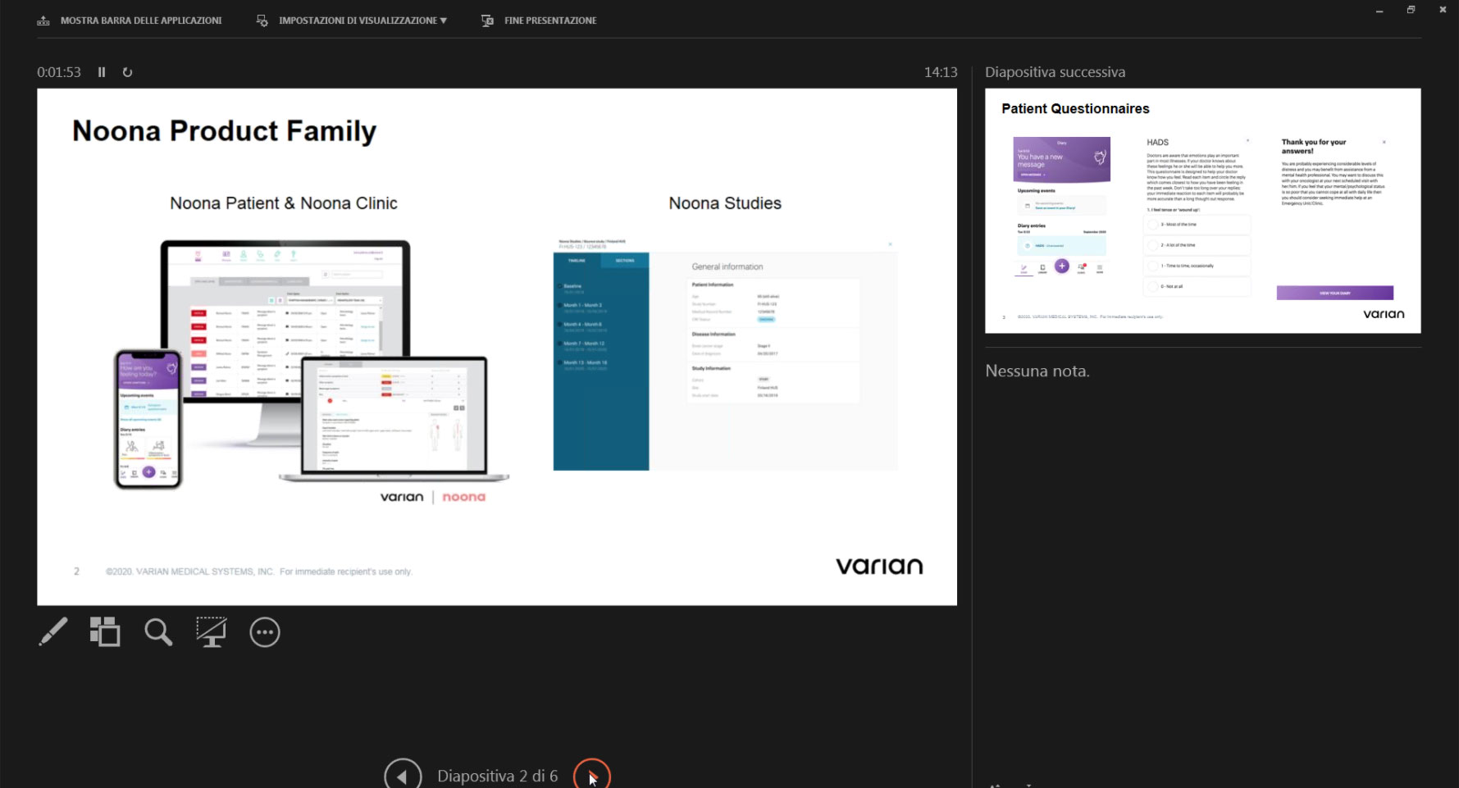1459x788 pixels.
Task: Go to the previous slide
Action: point(403,776)
